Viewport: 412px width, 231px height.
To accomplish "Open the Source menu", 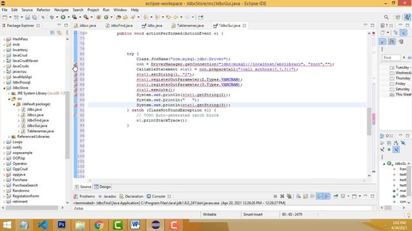I will tap(27, 10).
